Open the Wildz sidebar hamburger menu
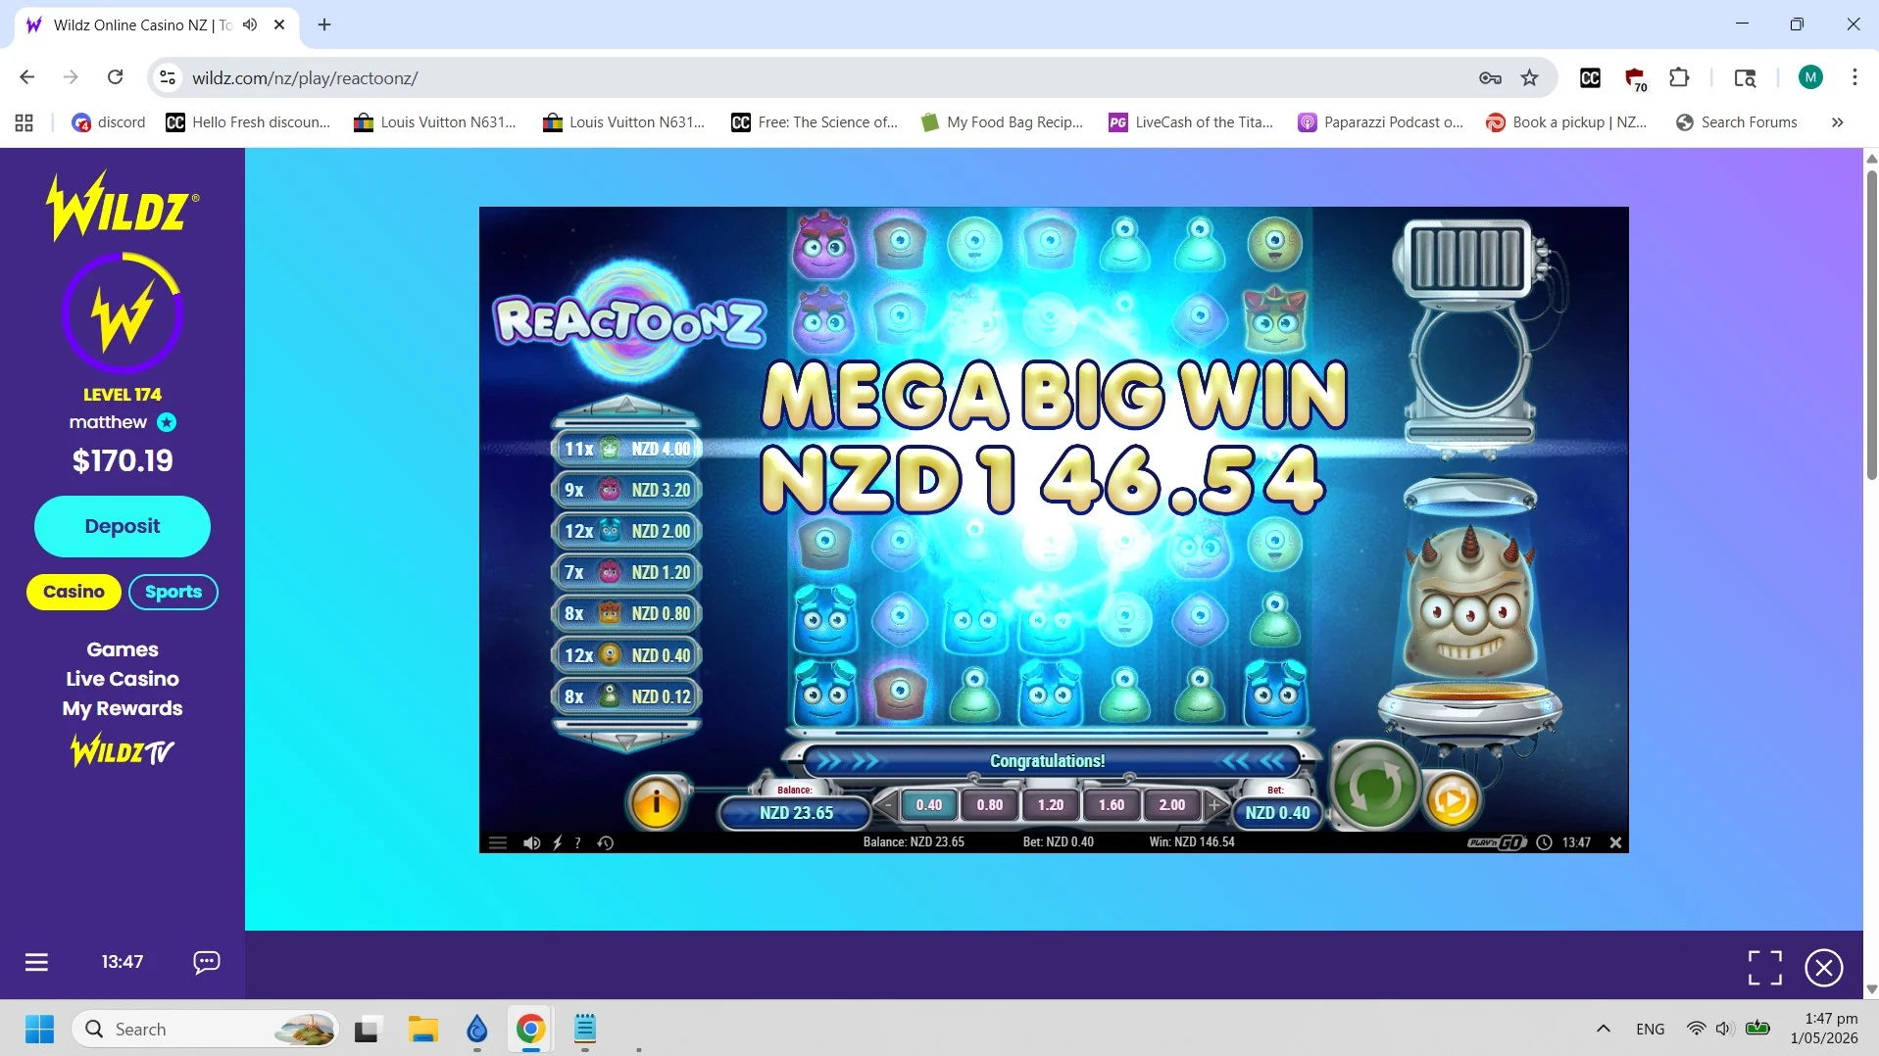 (x=36, y=962)
